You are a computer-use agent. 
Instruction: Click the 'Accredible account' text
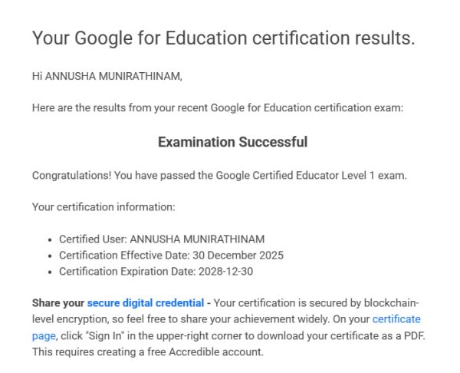pyautogui.click(x=220, y=350)
